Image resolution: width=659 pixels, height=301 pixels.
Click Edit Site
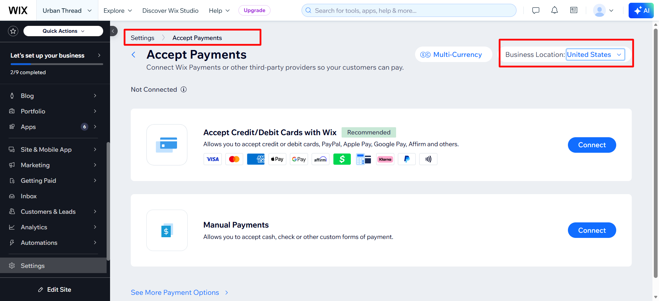coord(55,290)
